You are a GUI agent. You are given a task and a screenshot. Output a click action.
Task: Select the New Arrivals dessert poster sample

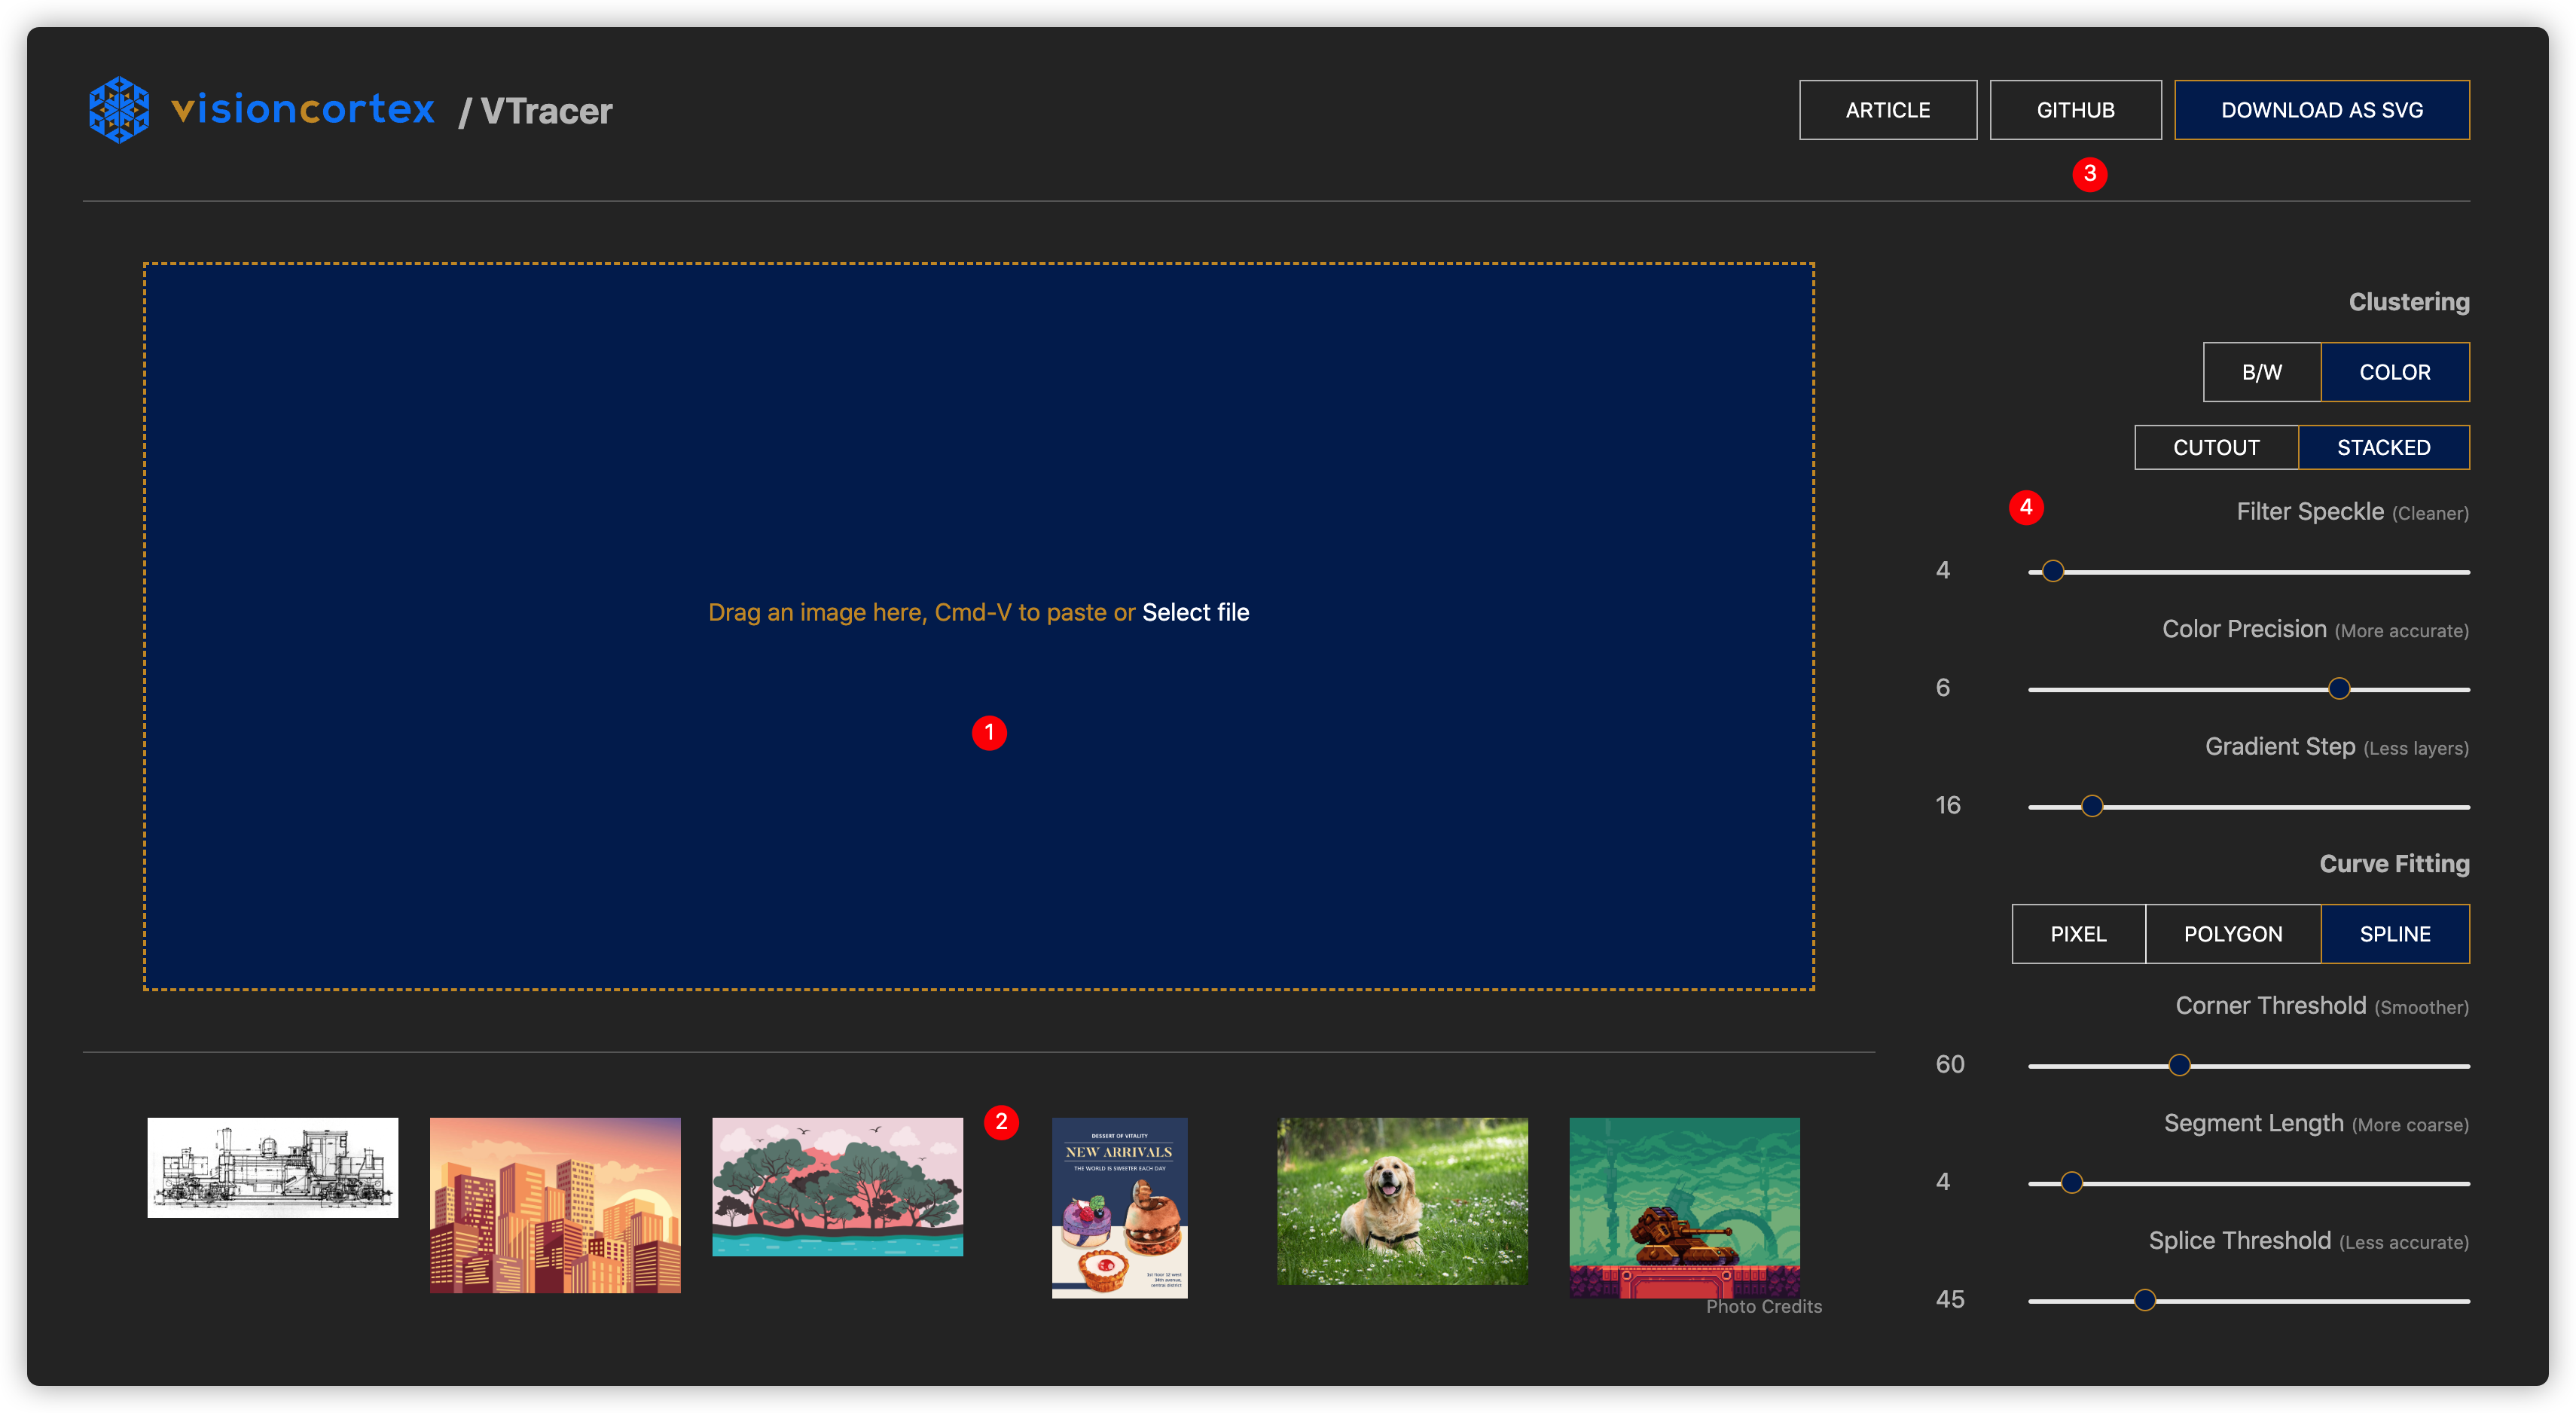click(1119, 1207)
